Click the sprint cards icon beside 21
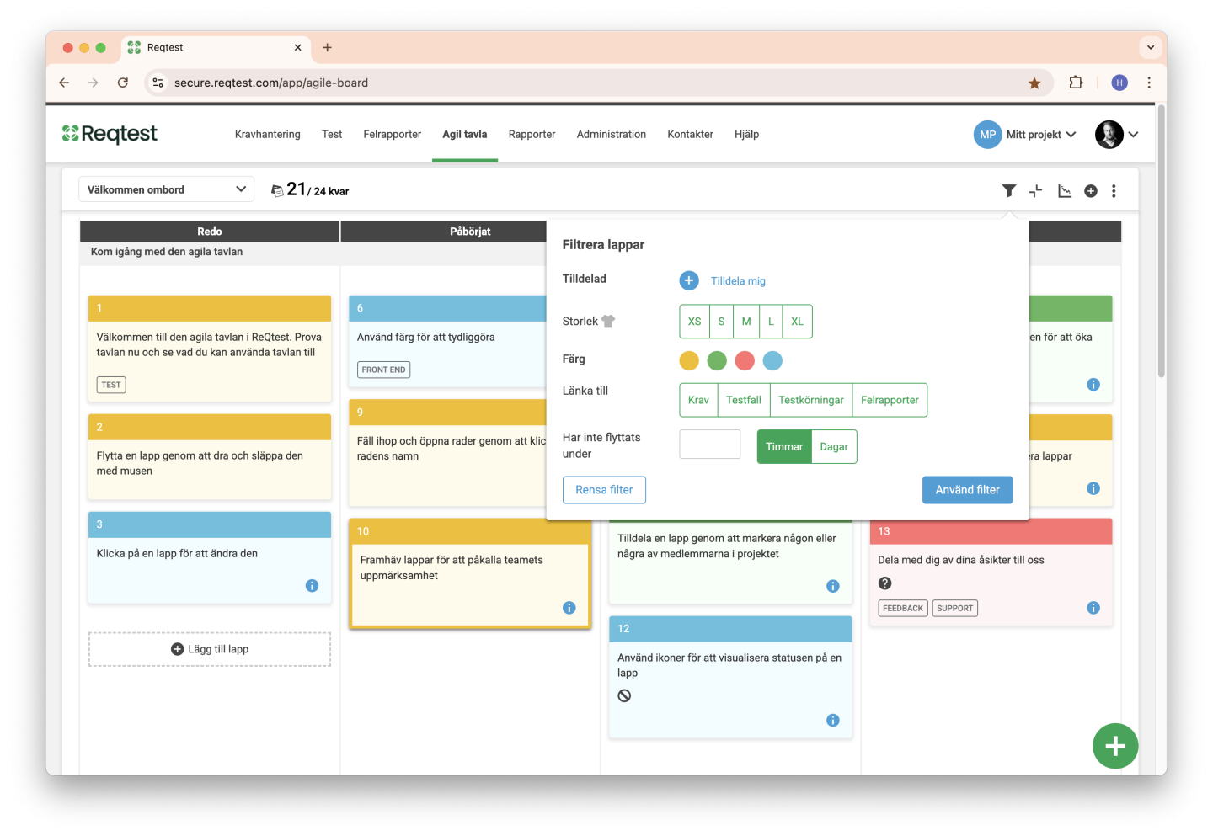Image resolution: width=1213 pixels, height=836 pixels. click(277, 191)
